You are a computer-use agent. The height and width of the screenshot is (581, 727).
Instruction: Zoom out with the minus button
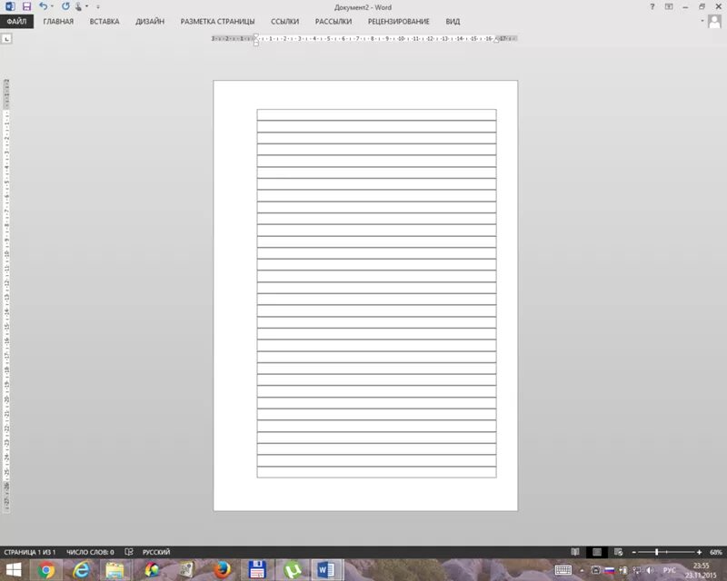coord(633,552)
